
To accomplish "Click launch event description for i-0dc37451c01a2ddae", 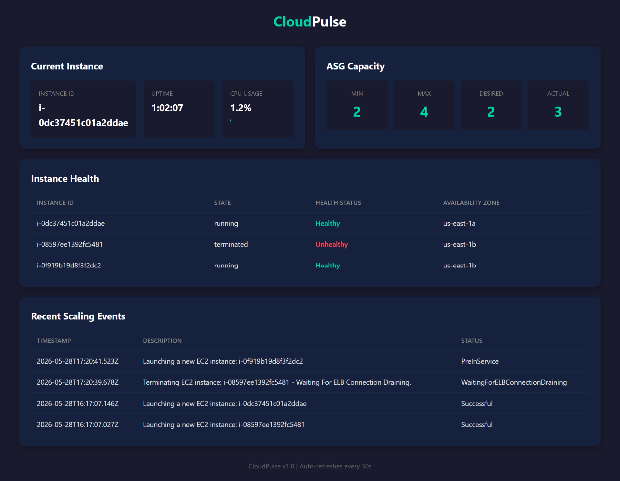I will coord(225,404).
